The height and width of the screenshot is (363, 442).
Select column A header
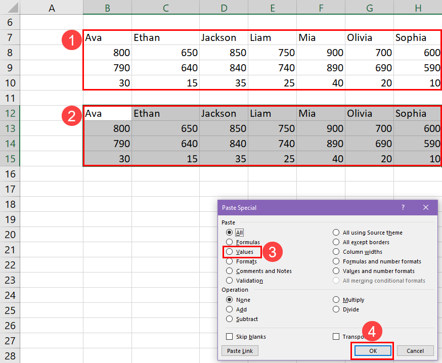click(52, 8)
